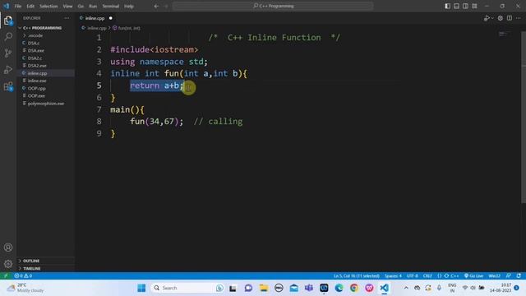Expand the OUTLINE section
The image size is (526, 296).
tap(31, 261)
